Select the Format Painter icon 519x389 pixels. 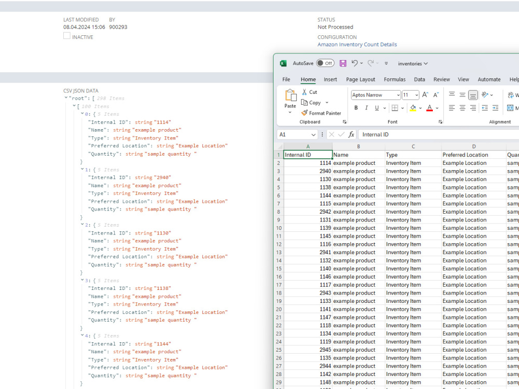point(305,113)
